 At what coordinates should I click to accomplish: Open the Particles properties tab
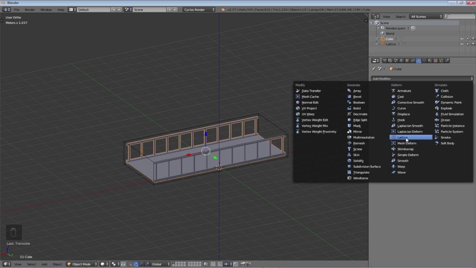tap(441, 61)
